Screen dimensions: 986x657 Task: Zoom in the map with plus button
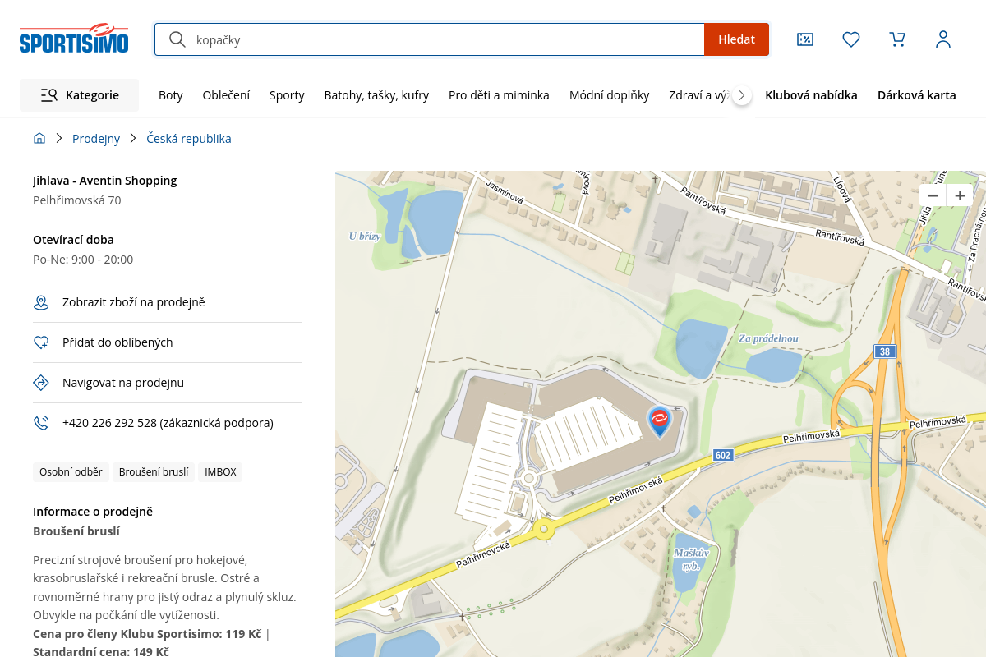coord(960,195)
